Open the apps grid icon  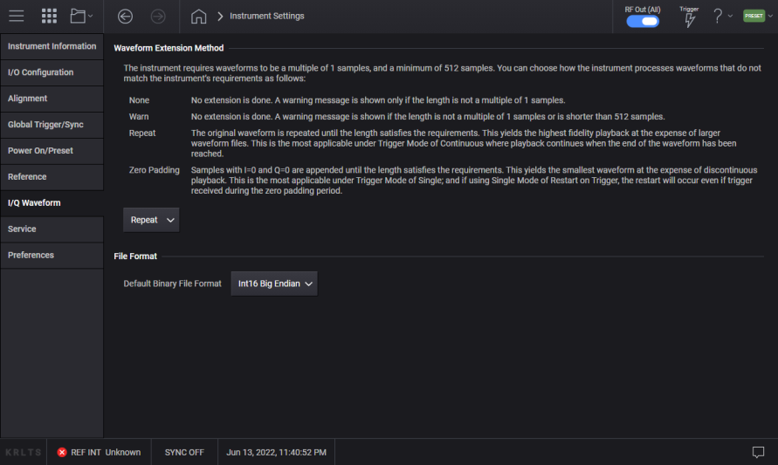49,16
